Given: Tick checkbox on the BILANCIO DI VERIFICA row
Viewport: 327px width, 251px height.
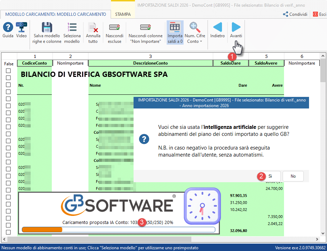Looking at the screenshot, I should pyautogui.click(x=8, y=78).
